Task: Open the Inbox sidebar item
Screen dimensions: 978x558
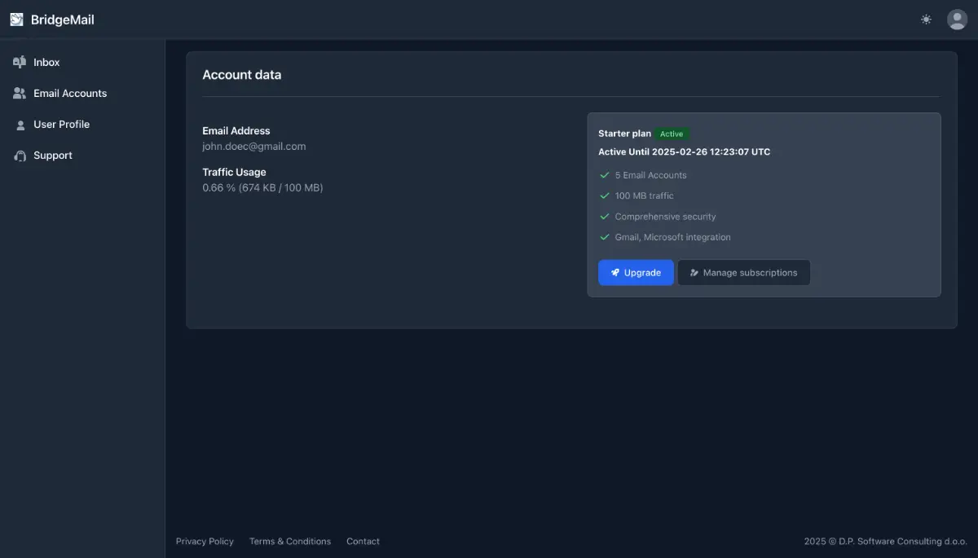Action: point(46,63)
